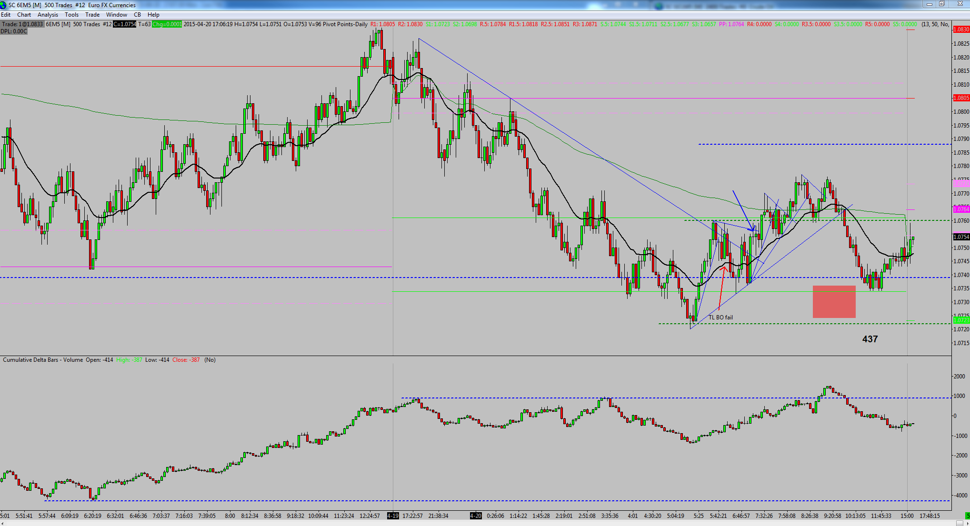970x526 pixels.
Task: Click the 8:00 time label on axis
Action: (230, 516)
